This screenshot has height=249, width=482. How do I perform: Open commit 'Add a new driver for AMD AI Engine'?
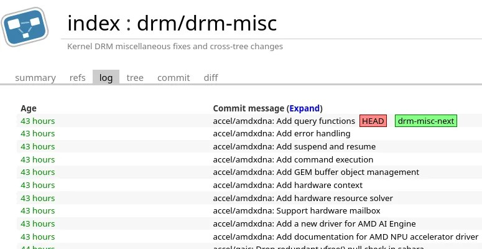click(x=314, y=223)
